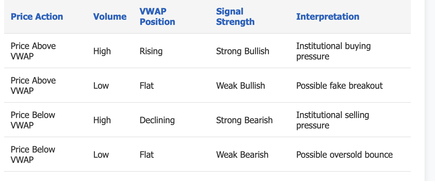Click the vertical scrollbar track at right

[x=430, y=90]
